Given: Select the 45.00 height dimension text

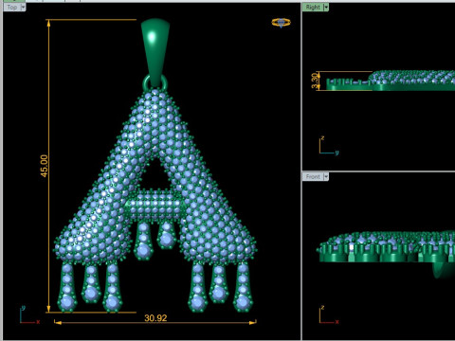Looking at the screenshot, I should 45,166.
